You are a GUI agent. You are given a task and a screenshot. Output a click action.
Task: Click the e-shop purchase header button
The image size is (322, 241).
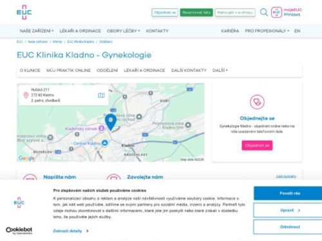tap(235, 12)
